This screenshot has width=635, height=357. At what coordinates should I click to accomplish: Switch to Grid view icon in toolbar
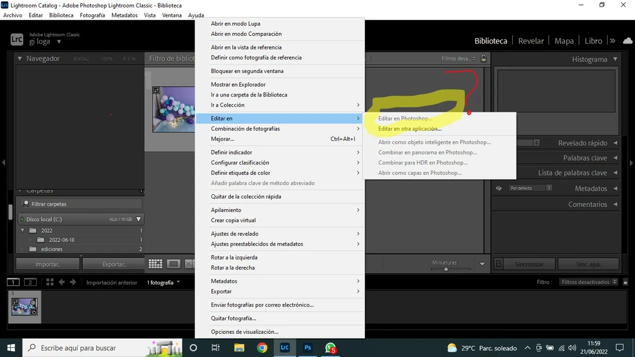155,264
